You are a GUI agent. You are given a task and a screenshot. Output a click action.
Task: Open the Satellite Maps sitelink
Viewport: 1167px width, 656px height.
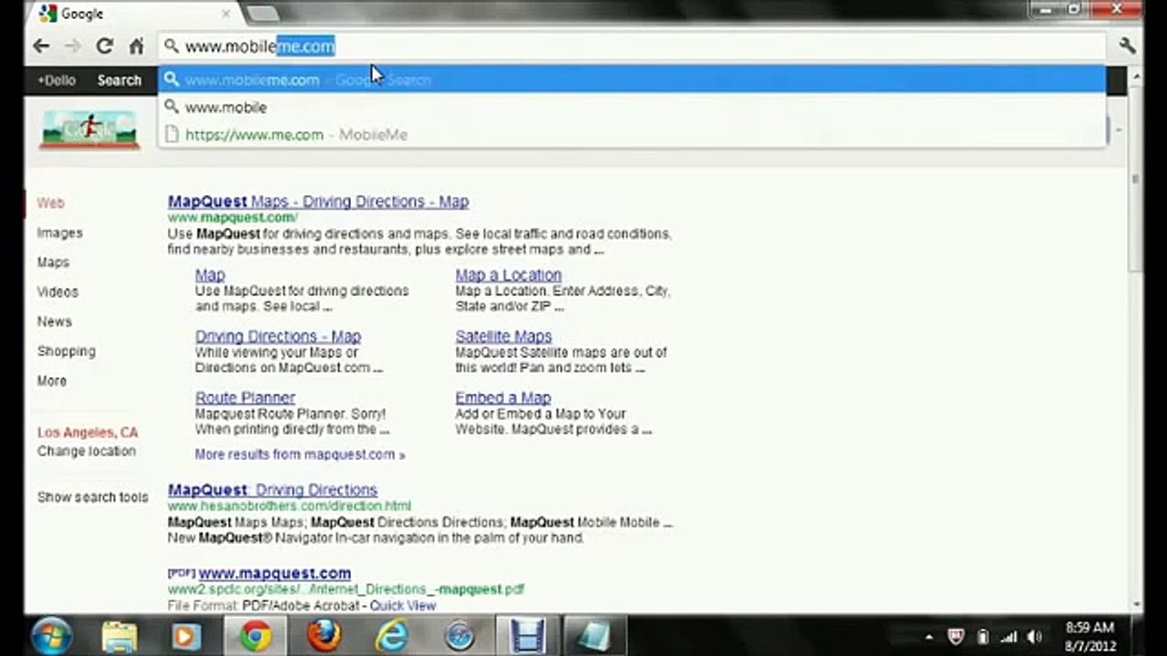coord(503,336)
